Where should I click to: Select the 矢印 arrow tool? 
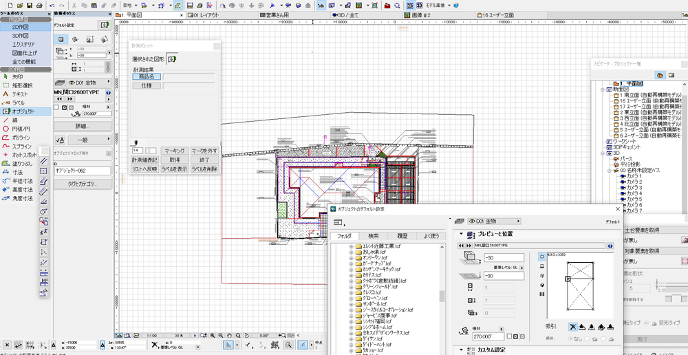coord(26,77)
